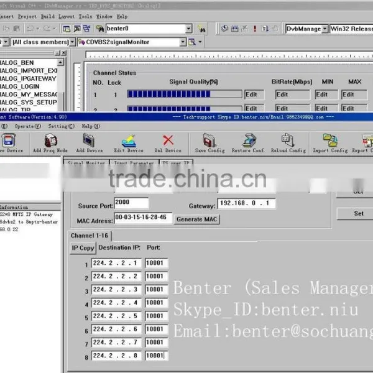Click the Source Port field showing 2000
373x373 pixels.
click(132, 203)
